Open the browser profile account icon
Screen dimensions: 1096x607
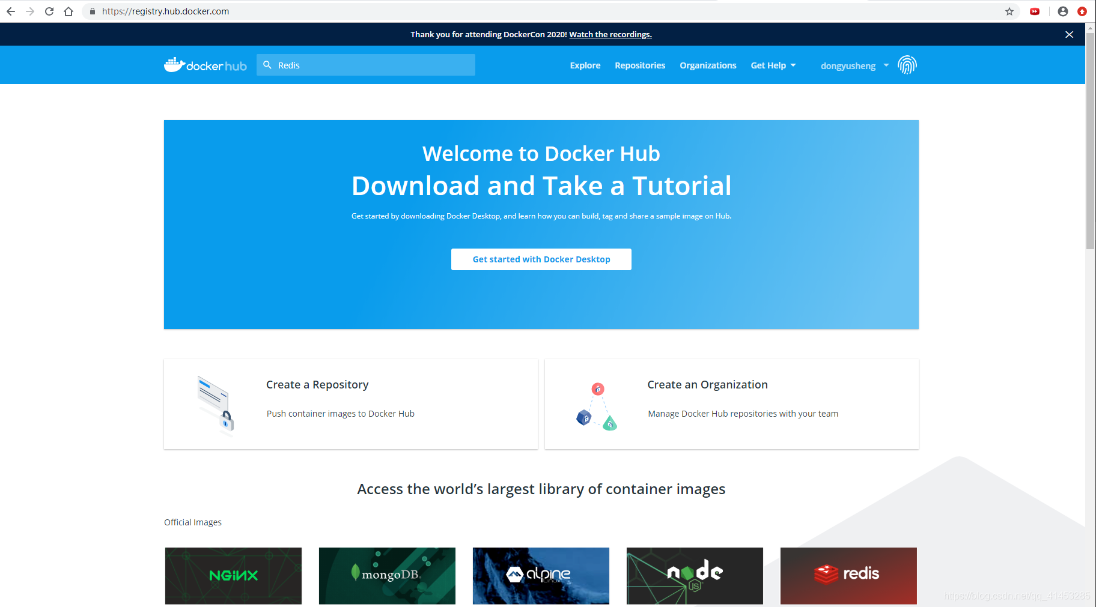(x=1063, y=11)
